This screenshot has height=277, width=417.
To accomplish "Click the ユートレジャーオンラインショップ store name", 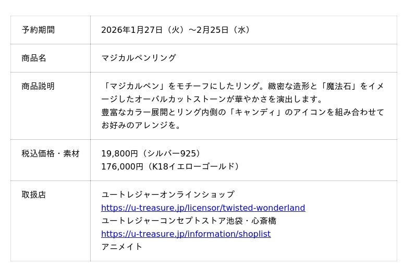I will click(x=168, y=195).
